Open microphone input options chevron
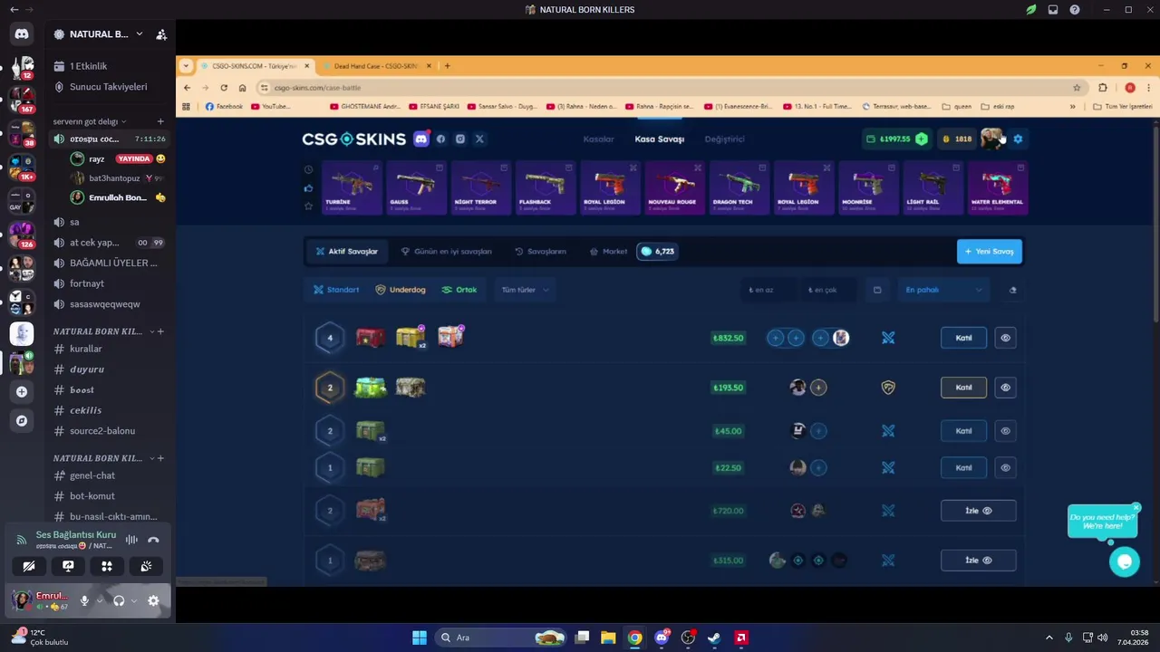The image size is (1160, 652). point(99,600)
